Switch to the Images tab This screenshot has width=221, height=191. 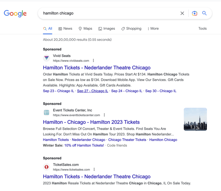tap(107, 29)
